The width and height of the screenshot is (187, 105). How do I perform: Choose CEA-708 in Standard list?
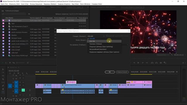point(104,41)
